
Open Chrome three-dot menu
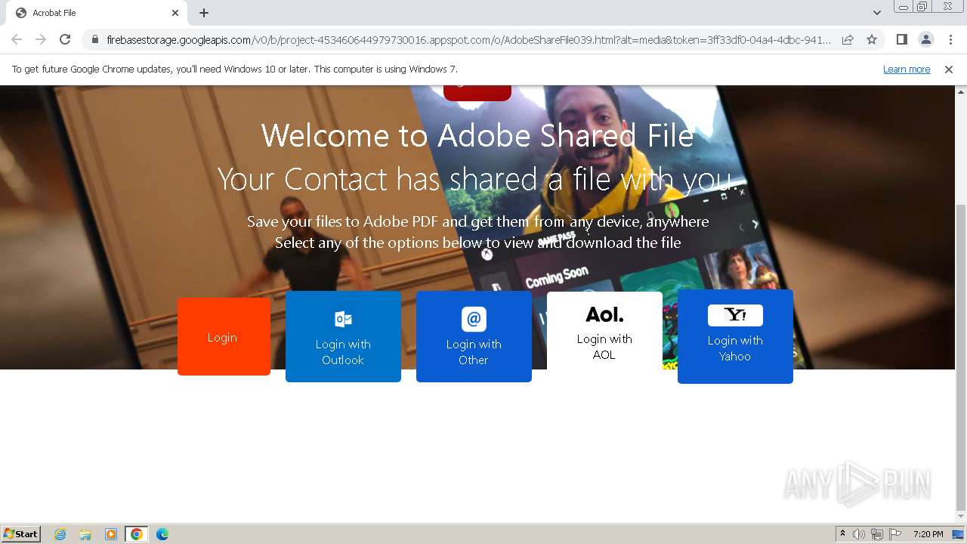click(950, 39)
